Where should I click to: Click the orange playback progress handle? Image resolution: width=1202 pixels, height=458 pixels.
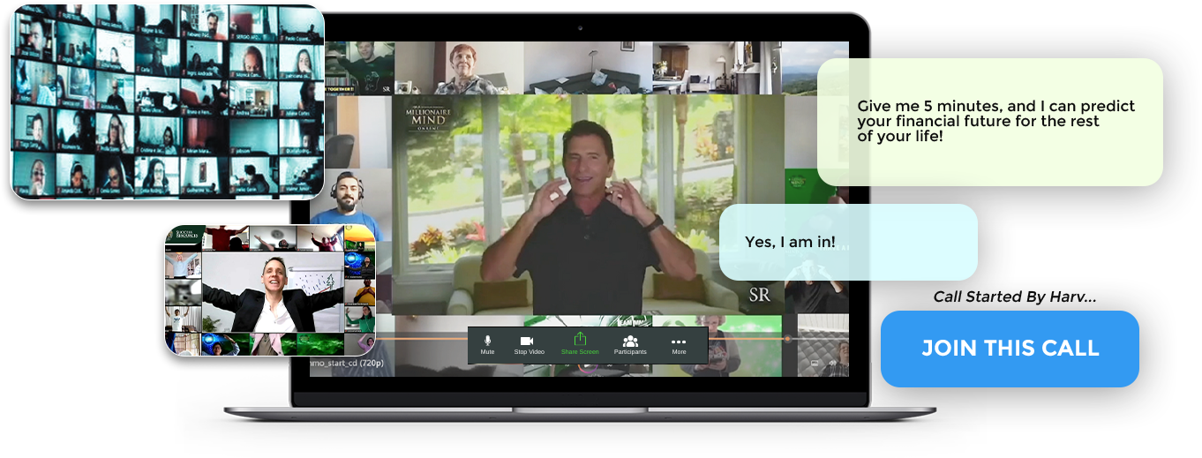(x=787, y=338)
